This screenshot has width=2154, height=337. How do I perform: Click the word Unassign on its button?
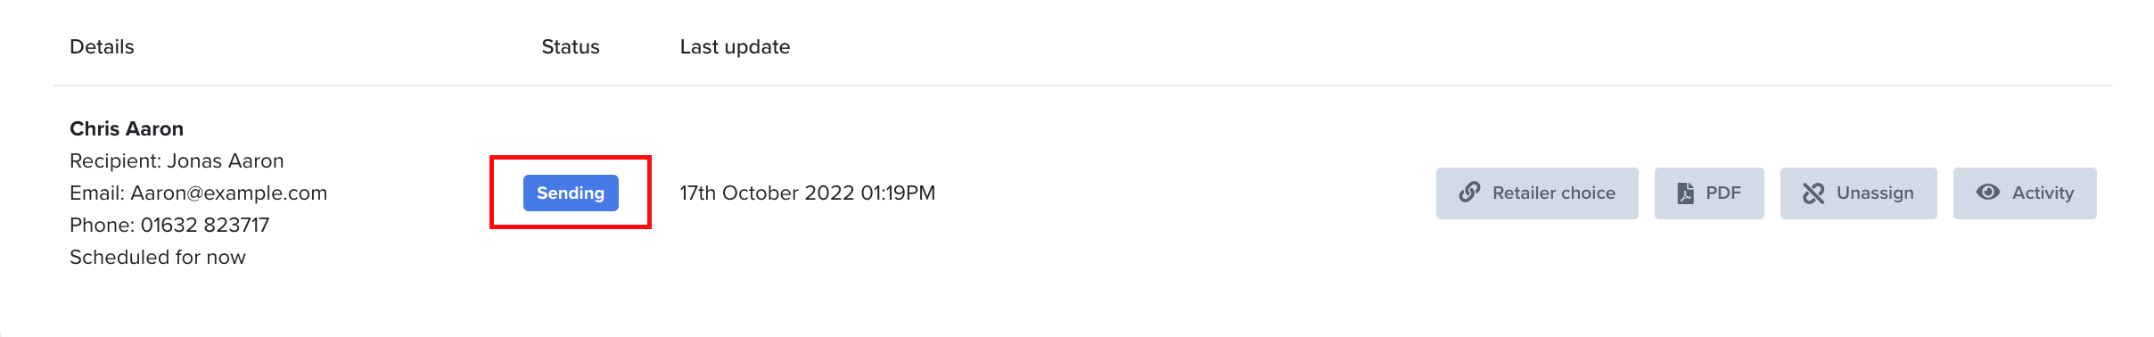pyautogui.click(x=1875, y=193)
